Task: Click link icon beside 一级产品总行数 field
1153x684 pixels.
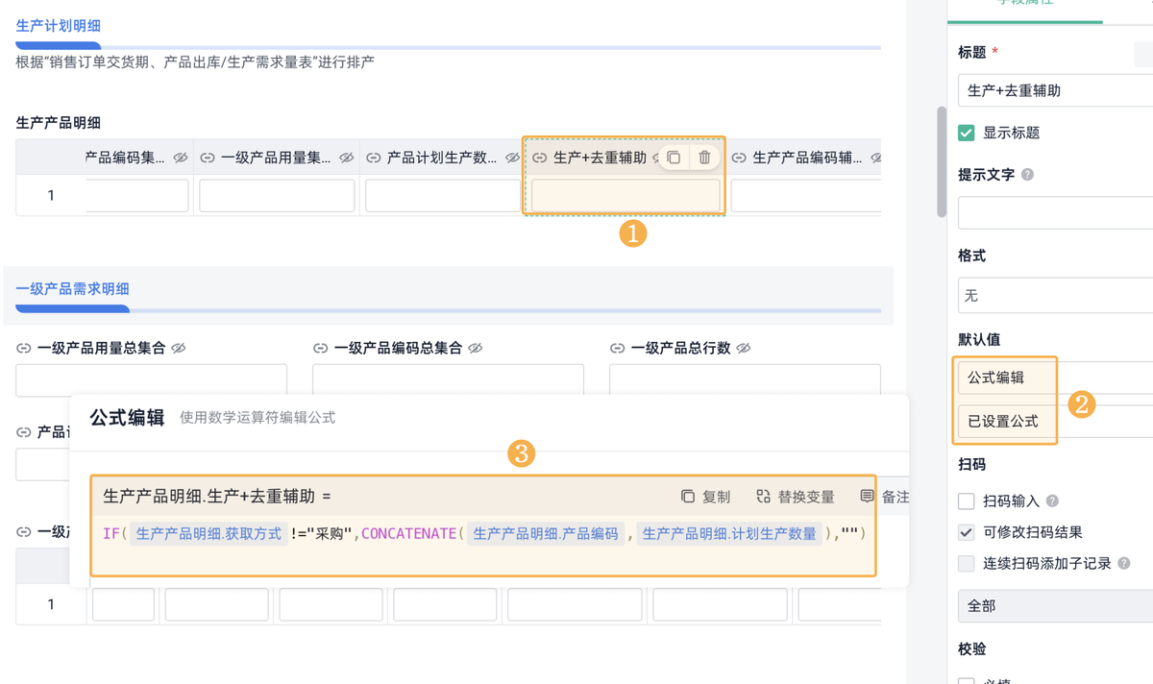Action: point(617,348)
